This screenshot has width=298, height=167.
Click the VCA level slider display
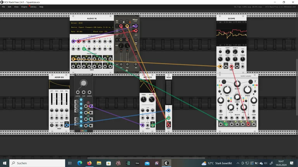[168, 93]
